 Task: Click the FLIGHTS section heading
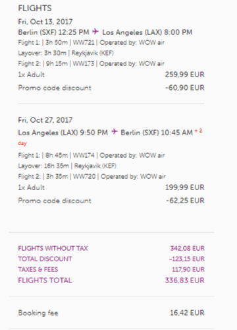tap(35, 9)
